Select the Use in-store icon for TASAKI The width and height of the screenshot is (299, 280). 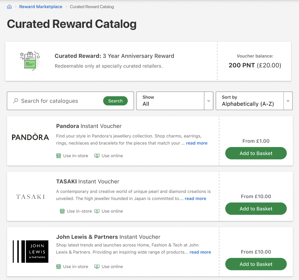[x=62, y=211]
